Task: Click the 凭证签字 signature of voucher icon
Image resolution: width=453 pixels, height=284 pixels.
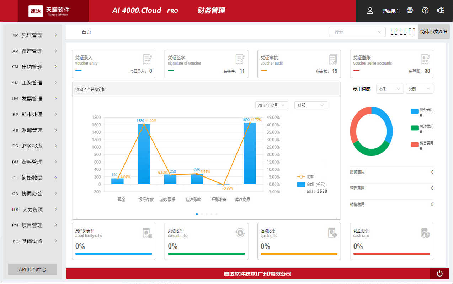Action: (x=240, y=59)
